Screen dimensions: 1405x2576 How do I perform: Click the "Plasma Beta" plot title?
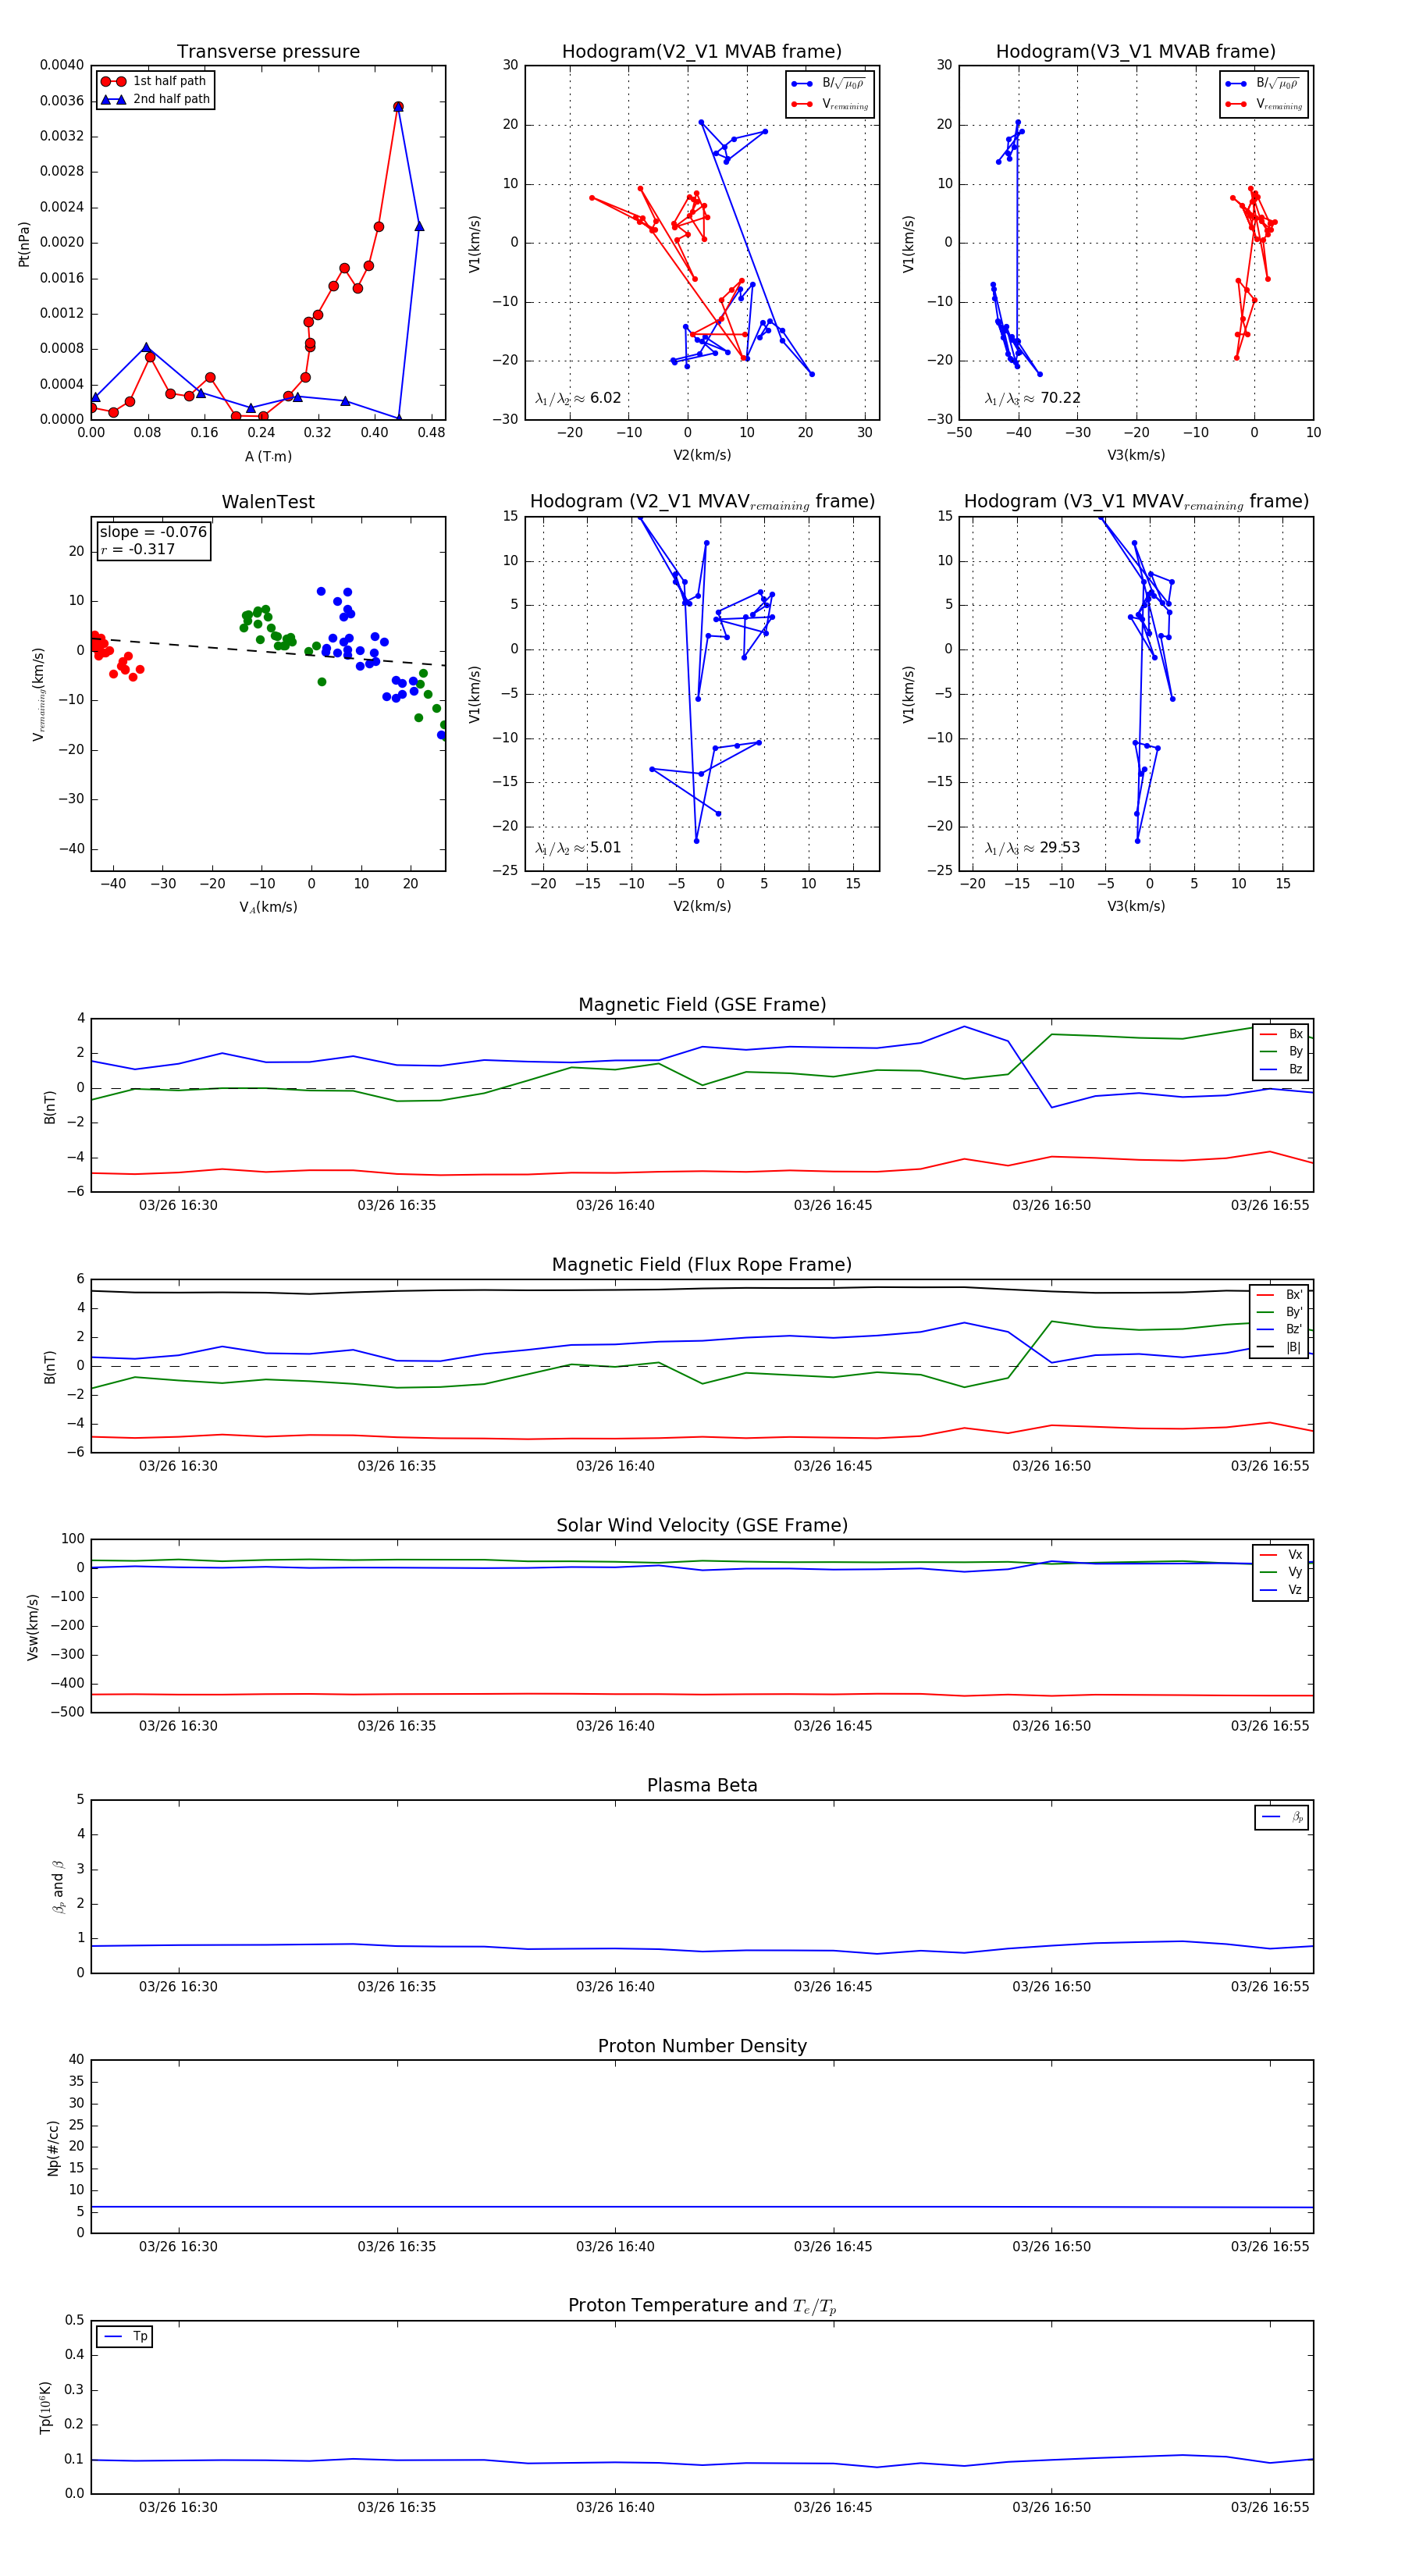(x=702, y=1786)
